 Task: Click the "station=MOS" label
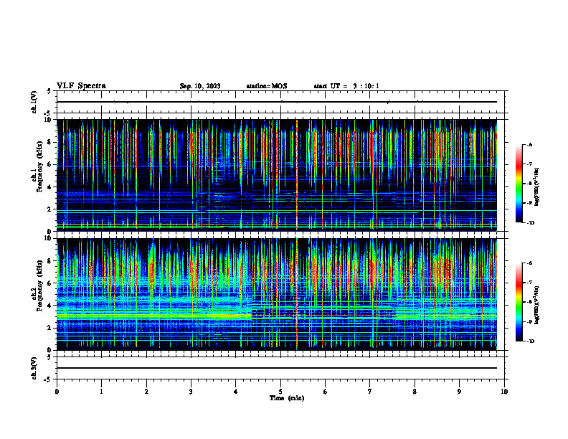point(267,86)
